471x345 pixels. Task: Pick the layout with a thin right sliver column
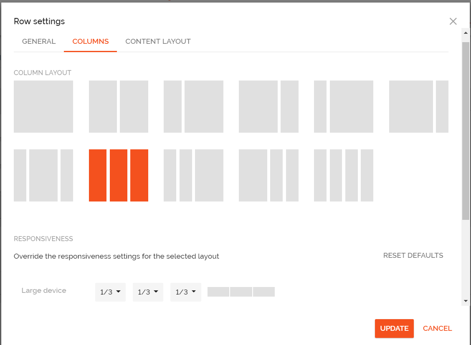[x=418, y=106]
